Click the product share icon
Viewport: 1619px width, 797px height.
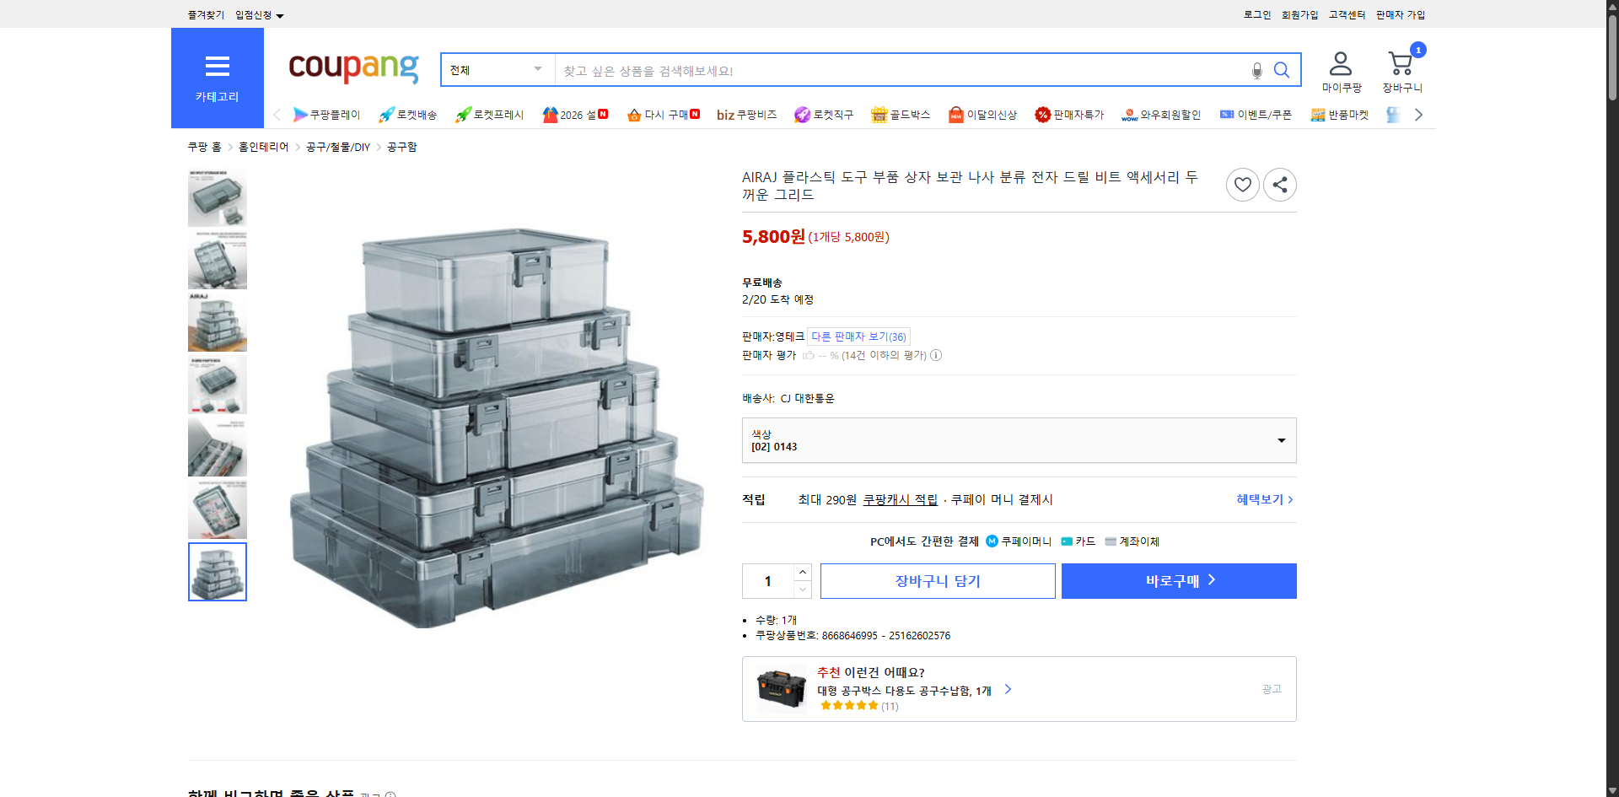click(1279, 184)
